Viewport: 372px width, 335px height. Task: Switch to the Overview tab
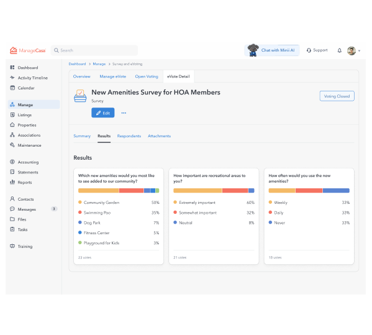(82, 76)
